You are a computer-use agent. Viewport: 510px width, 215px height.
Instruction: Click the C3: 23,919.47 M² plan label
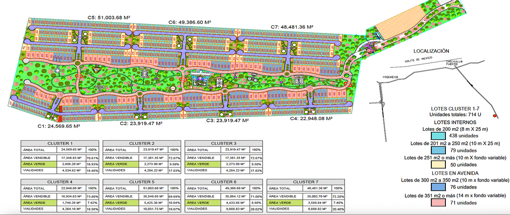pos(227,121)
